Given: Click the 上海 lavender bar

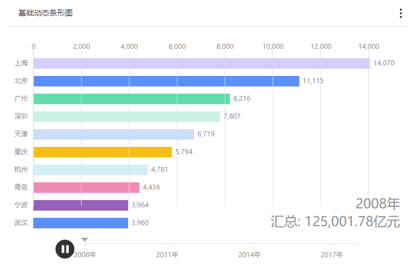Looking at the screenshot, I should point(201,63).
